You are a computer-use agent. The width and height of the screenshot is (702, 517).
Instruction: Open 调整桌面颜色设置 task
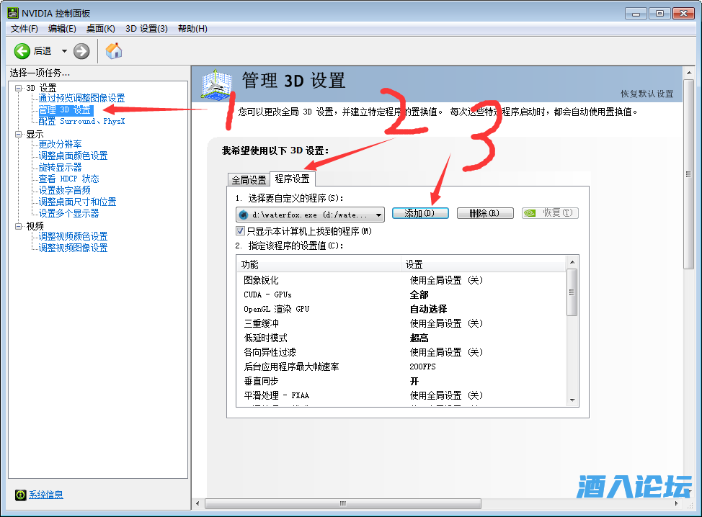point(73,156)
